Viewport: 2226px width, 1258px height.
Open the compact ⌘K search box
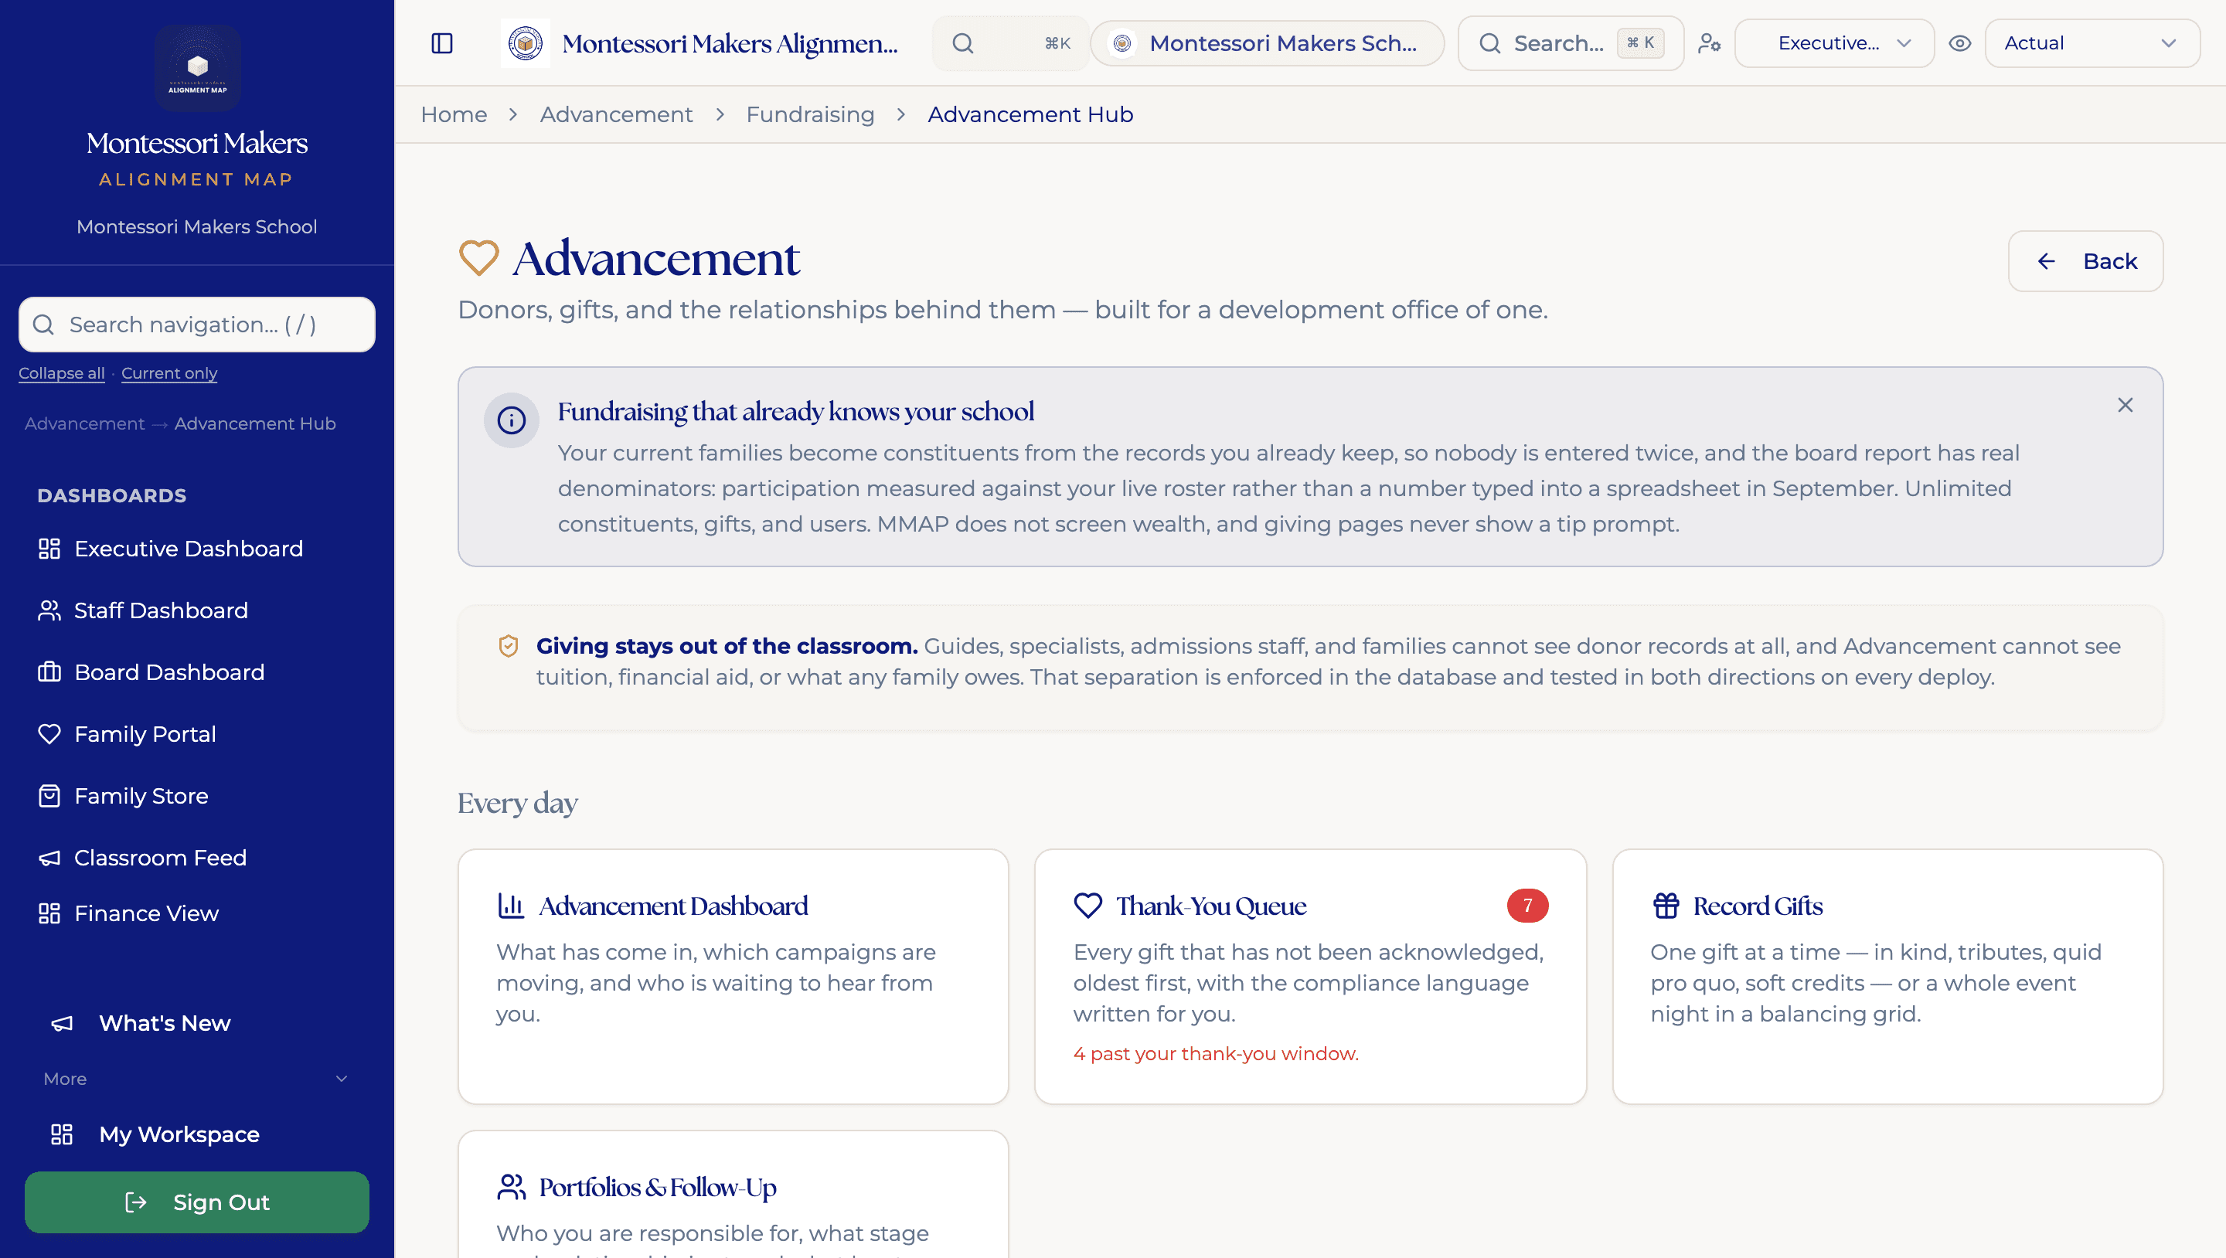(x=1009, y=43)
